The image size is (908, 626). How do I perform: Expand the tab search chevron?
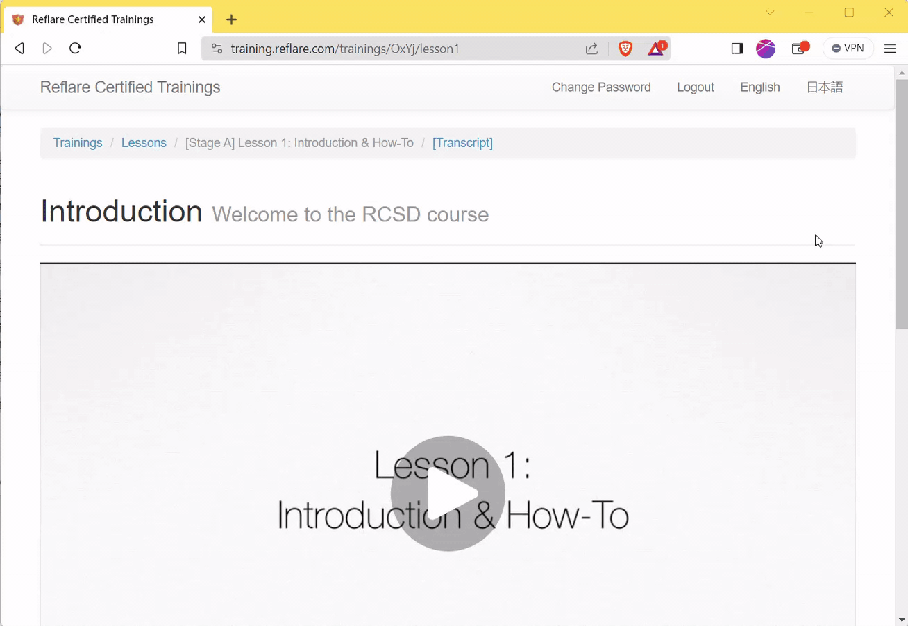pyautogui.click(x=770, y=12)
